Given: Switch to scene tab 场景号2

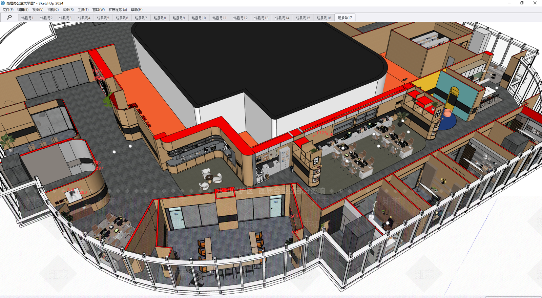Looking at the screenshot, I should pyautogui.click(x=46, y=18).
